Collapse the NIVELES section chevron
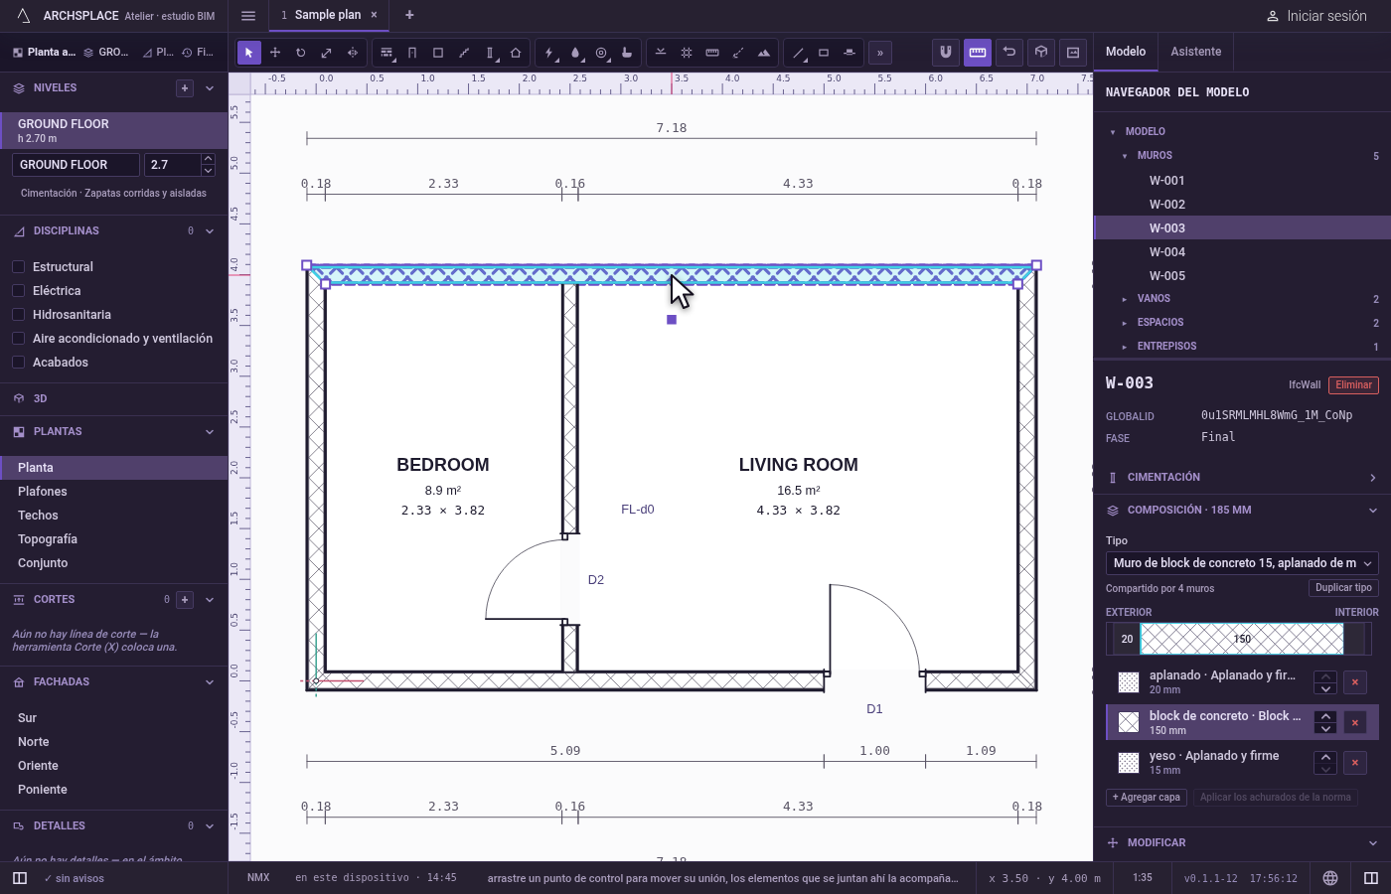The width and height of the screenshot is (1391, 894). click(x=210, y=88)
